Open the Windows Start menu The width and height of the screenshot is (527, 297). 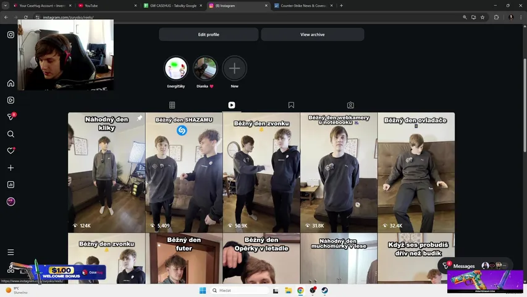(x=203, y=290)
